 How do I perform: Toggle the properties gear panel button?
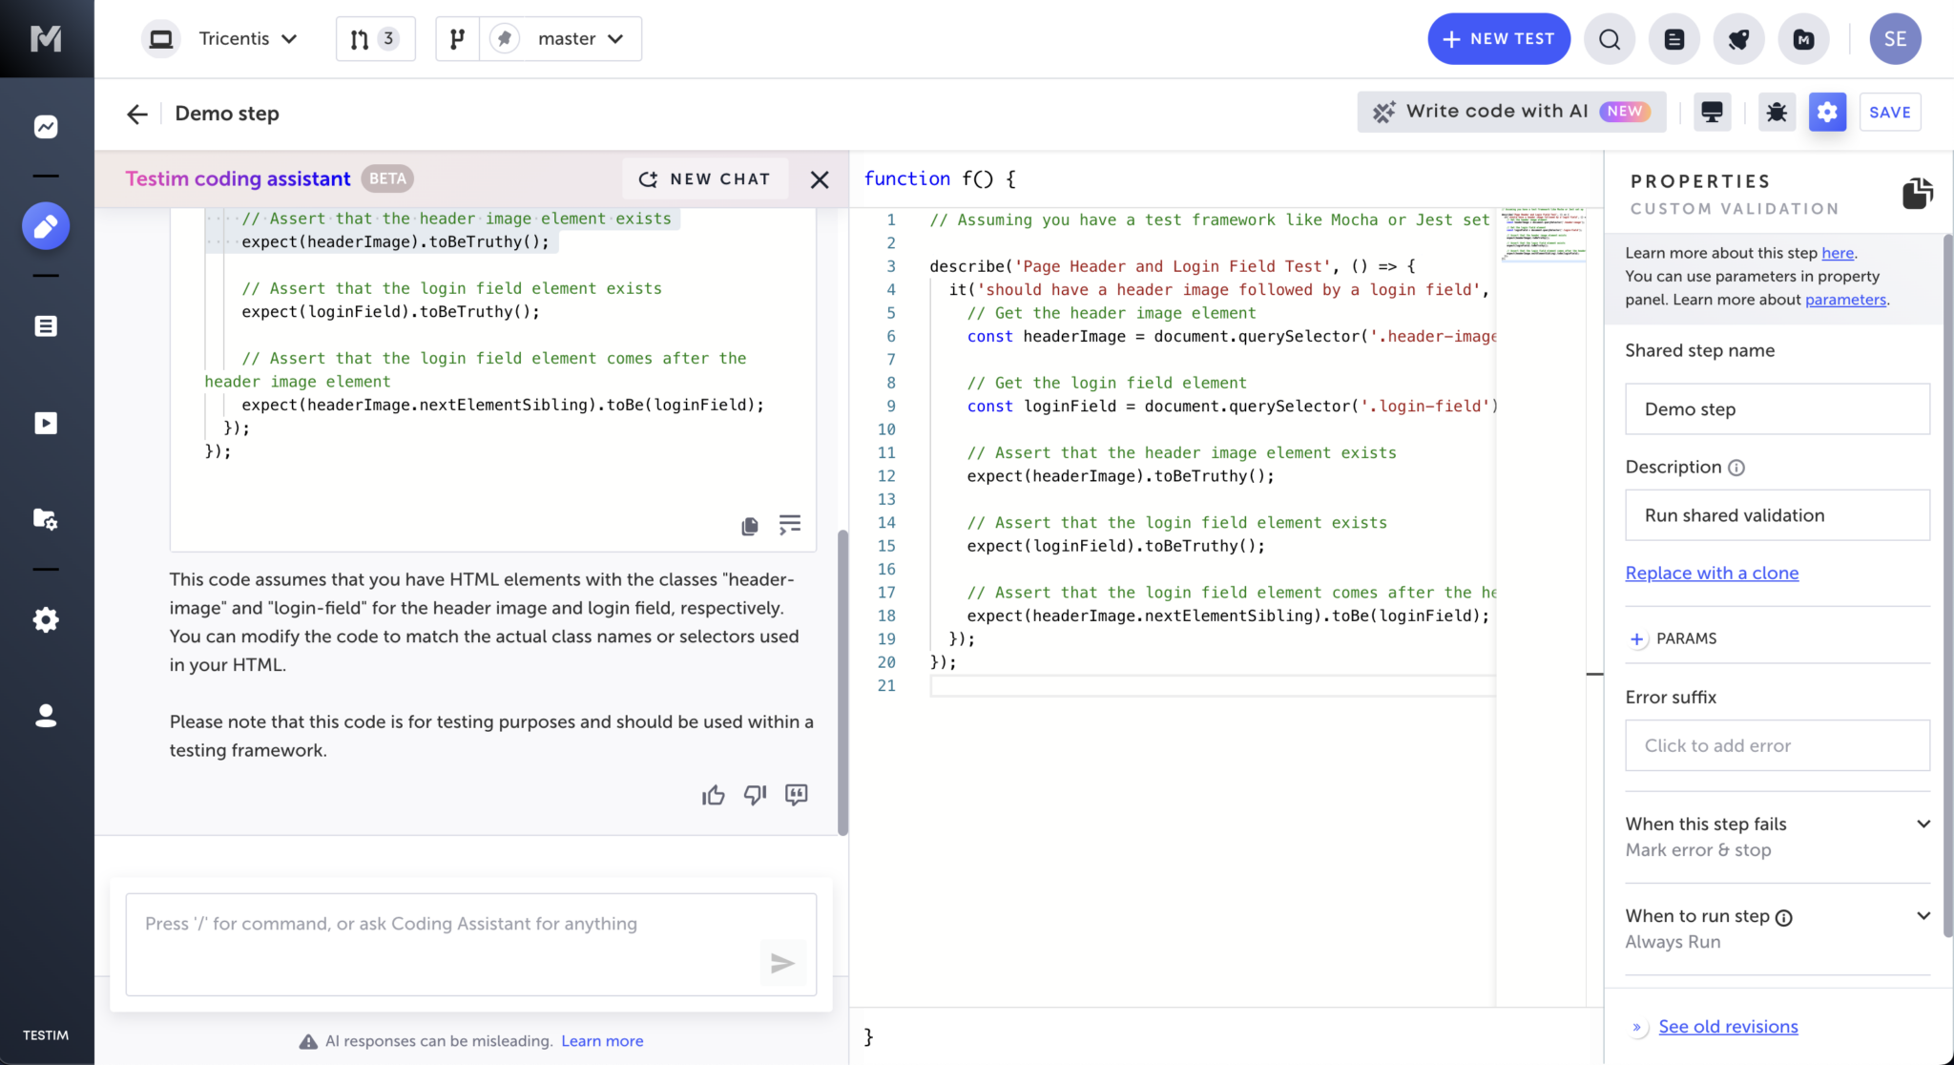tap(1827, 113)
